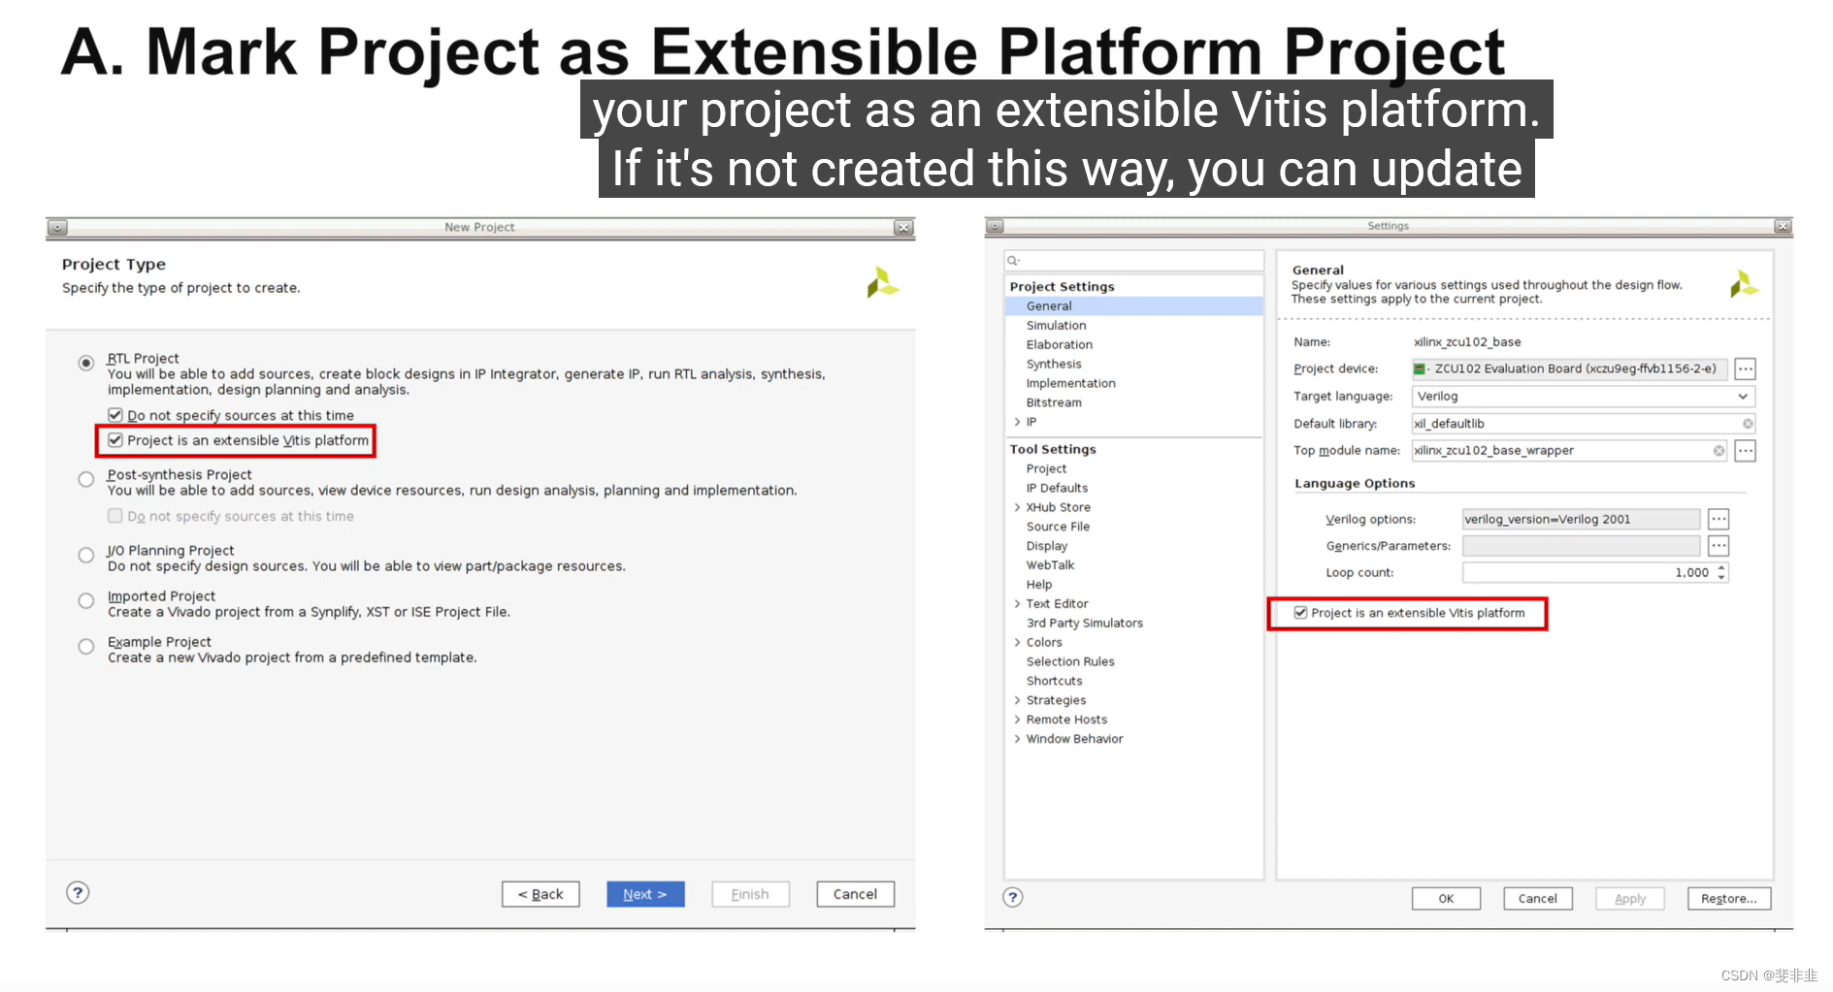Select Imported Project radio button
The width and height of the screenshot is (1833, 992).
pyautogui.click(x=86, y=600)
